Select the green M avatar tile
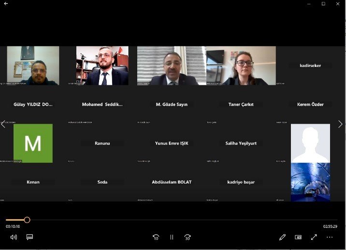Viewport: 346px width, 250px height. 33,143
